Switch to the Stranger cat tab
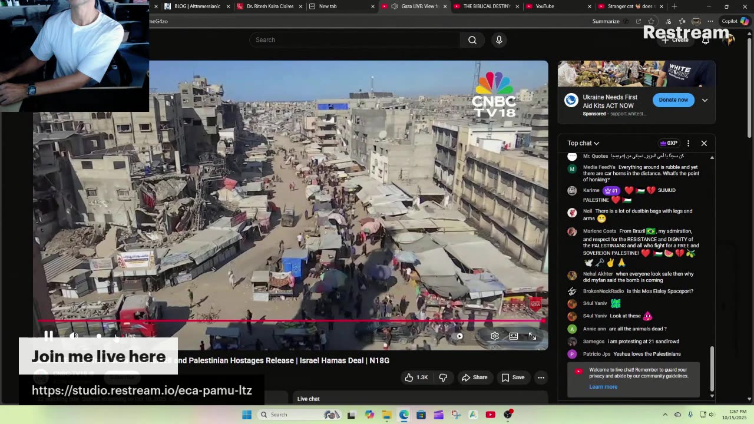The image size is (754, 424). [x=631, y=6]
